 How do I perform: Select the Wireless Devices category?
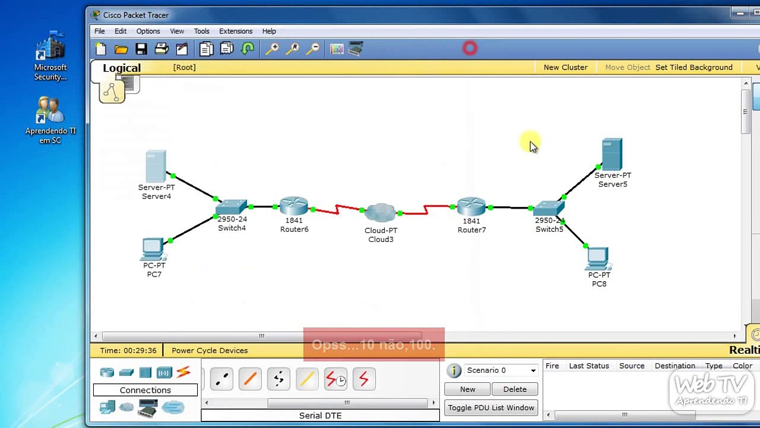pyautogui.click(x=164, y=373)
